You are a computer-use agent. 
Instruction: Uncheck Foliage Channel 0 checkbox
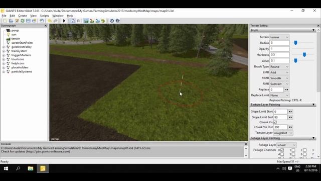(282, 150)
